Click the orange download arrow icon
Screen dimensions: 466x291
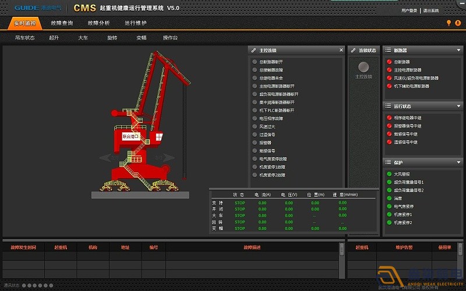point(457,23)
